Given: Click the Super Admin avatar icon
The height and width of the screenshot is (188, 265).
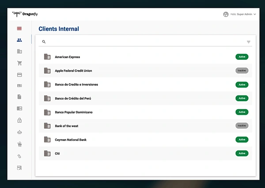Looking at the screenshot, I should 226,15.
